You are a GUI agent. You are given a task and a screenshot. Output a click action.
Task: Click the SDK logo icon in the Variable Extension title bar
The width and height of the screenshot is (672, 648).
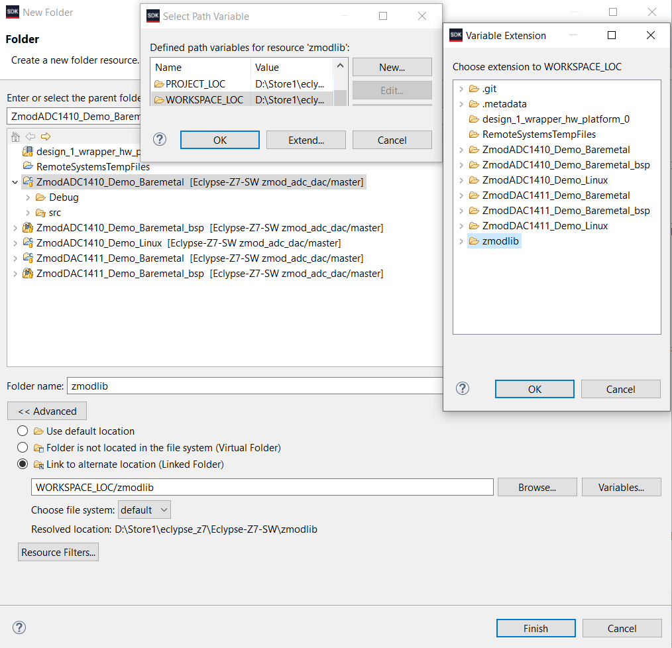click(x=455, y=35)
